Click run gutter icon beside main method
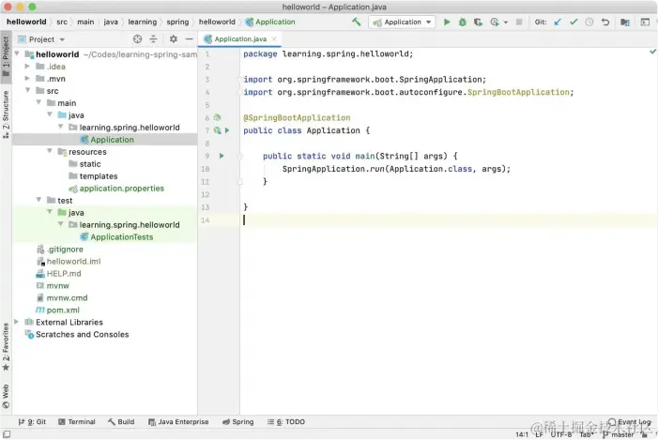 (222, 156)
